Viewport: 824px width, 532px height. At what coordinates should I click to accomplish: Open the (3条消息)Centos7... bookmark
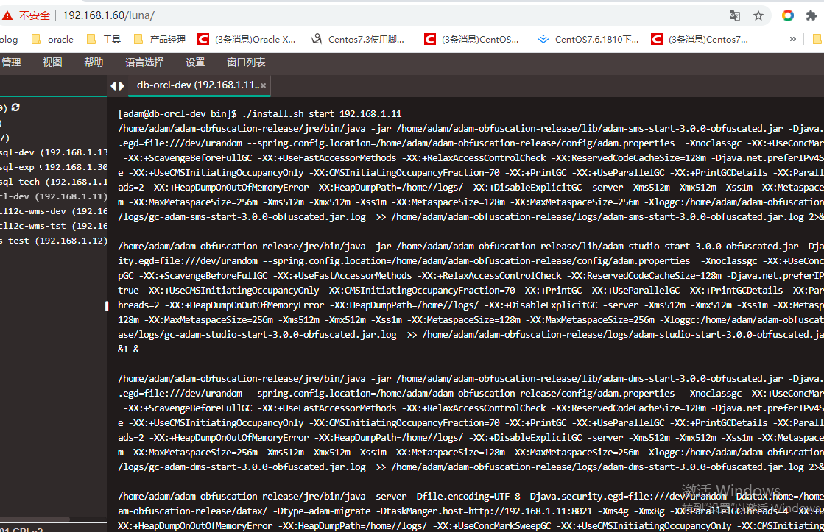click(700, 40)
